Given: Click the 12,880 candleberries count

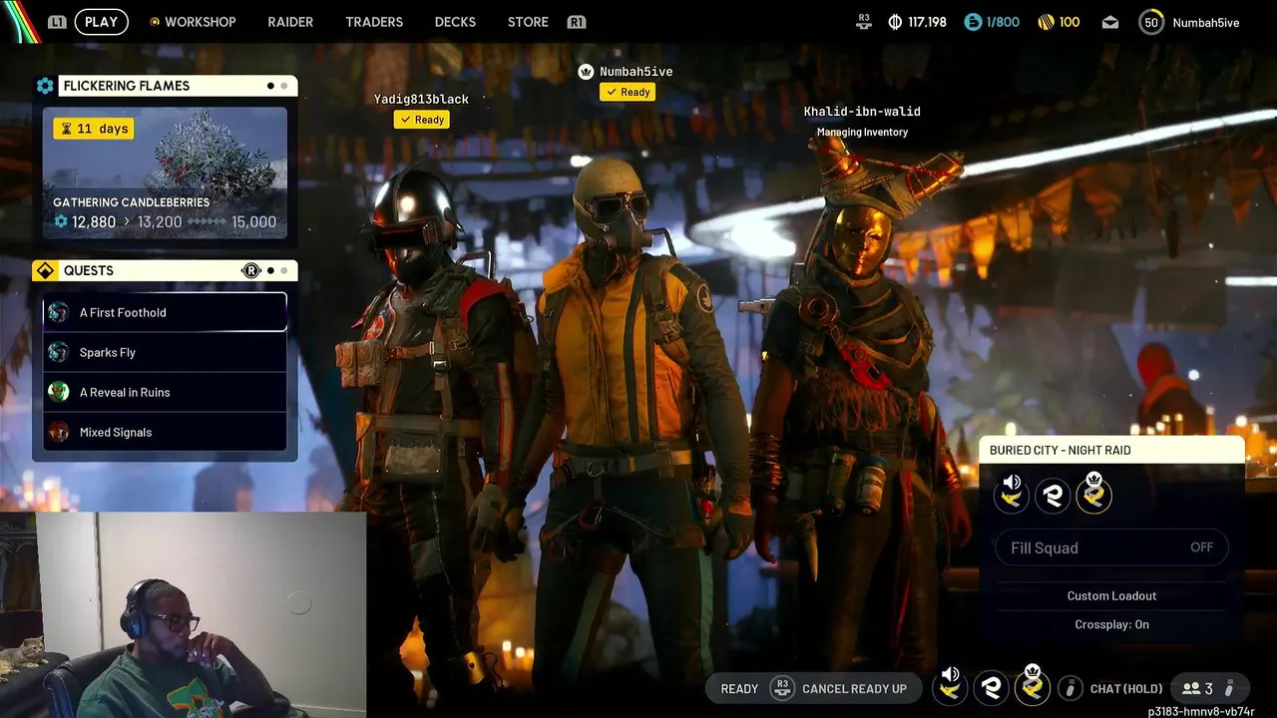Looking at the screenshot, I should [x=94, y=221].
